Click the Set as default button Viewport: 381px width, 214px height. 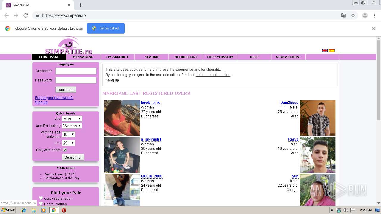[106, 28]
